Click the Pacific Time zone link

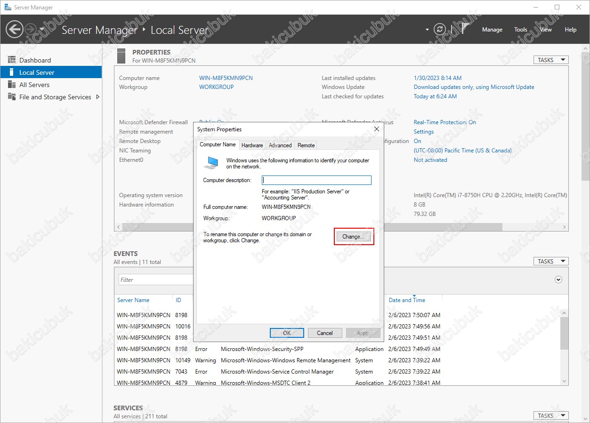(462, 151)
